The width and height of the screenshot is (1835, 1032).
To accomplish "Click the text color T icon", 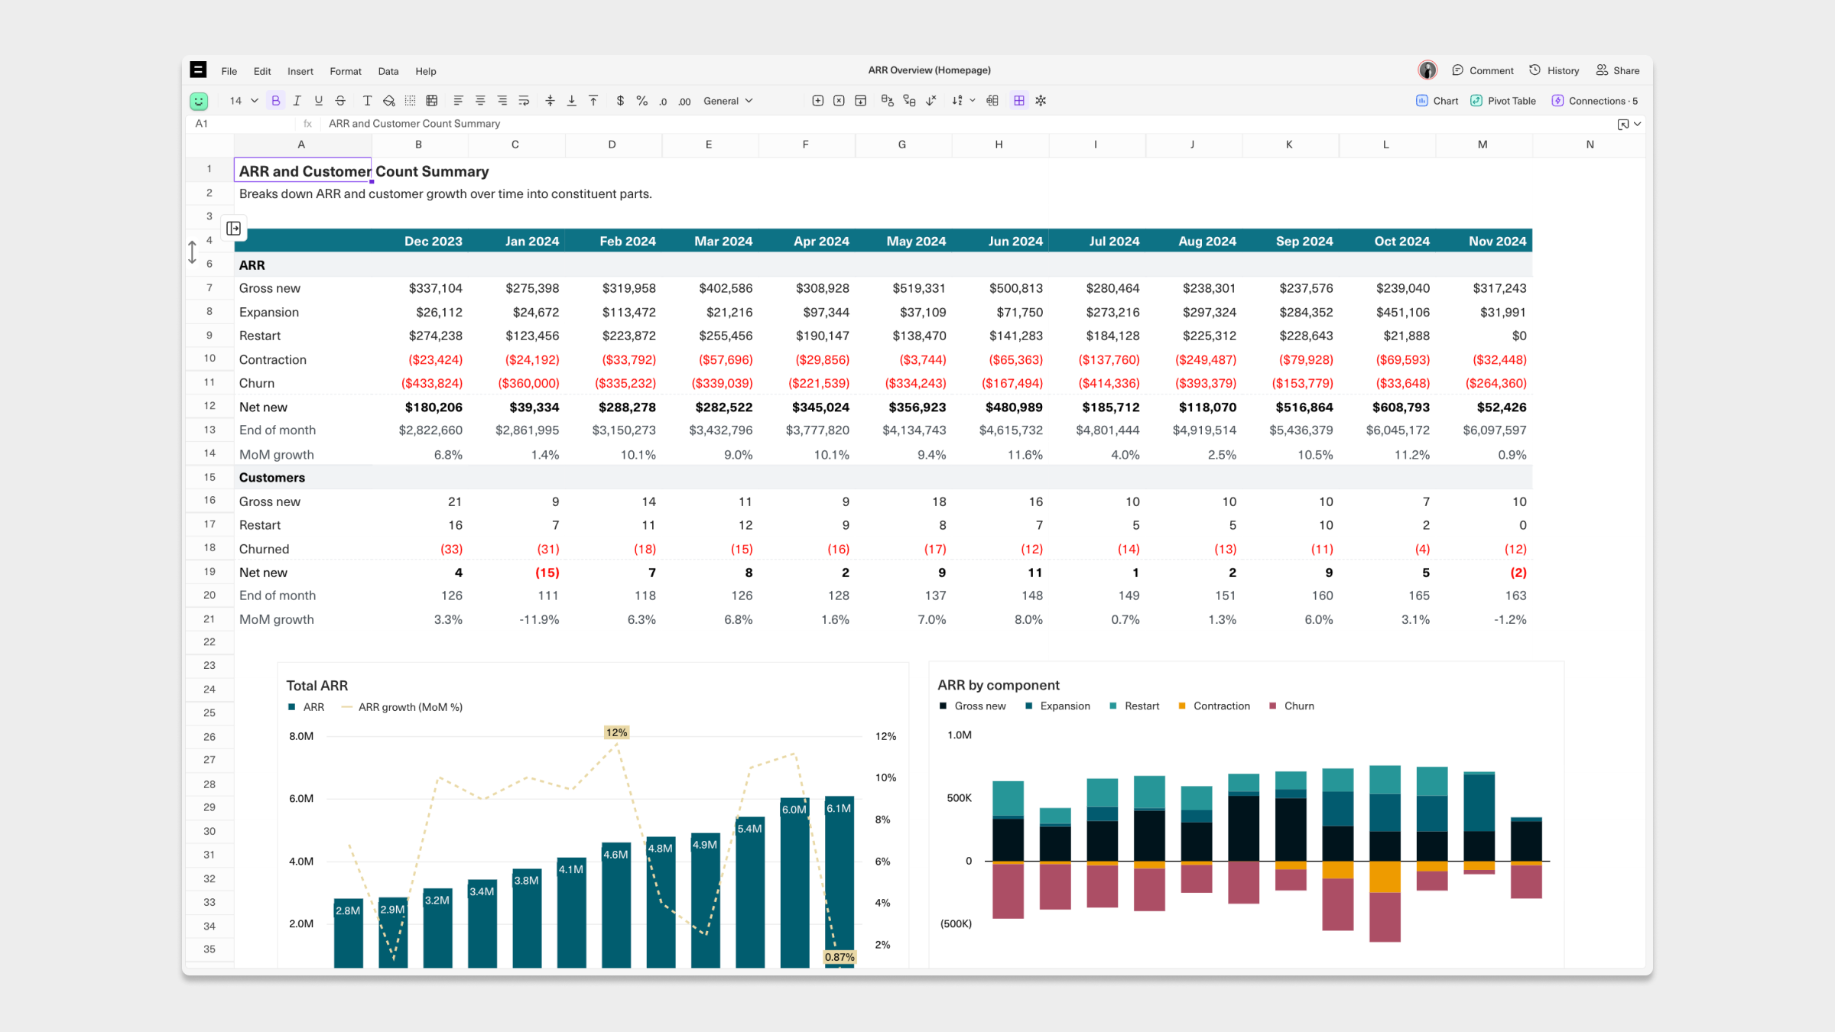I will coord(367,101).
